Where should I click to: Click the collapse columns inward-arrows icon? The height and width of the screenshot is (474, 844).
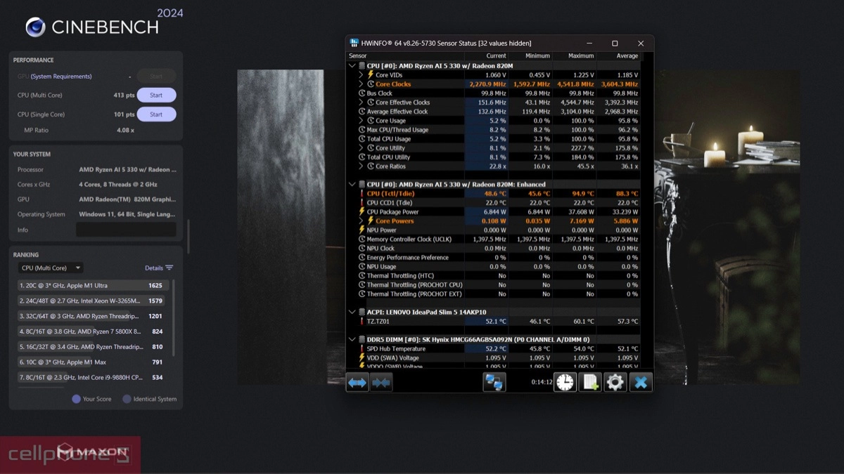[381, 382]
